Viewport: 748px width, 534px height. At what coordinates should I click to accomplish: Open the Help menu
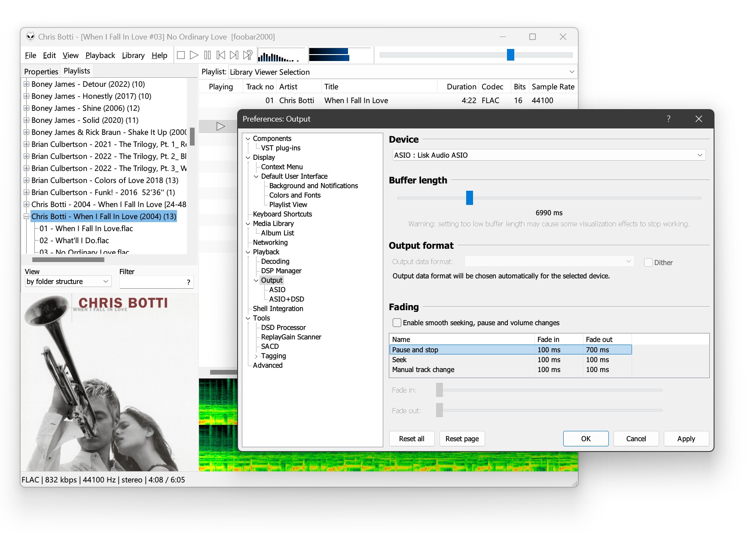coord(159,55)
